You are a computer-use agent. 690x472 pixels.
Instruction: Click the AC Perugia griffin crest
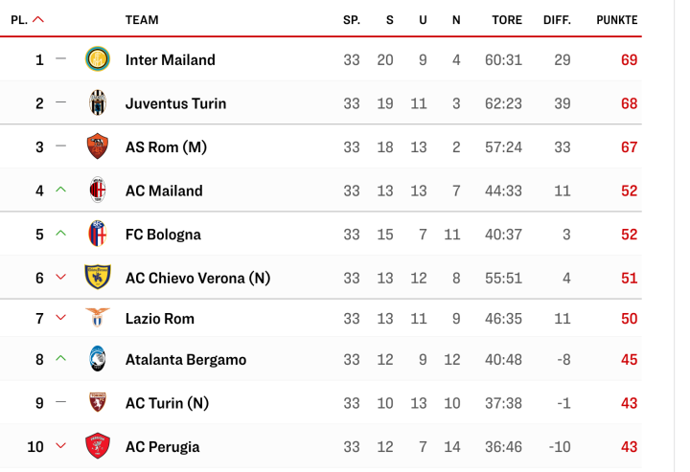pos(98,446)
